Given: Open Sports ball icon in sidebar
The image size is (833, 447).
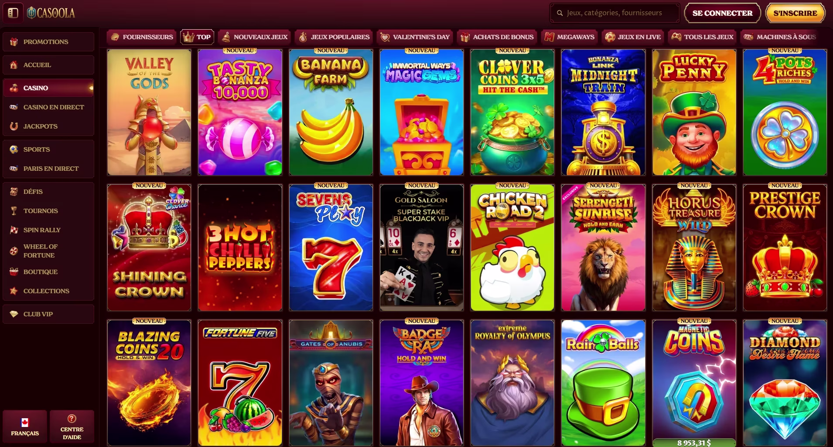Looking at the screenshot, I should coord(14,149).
